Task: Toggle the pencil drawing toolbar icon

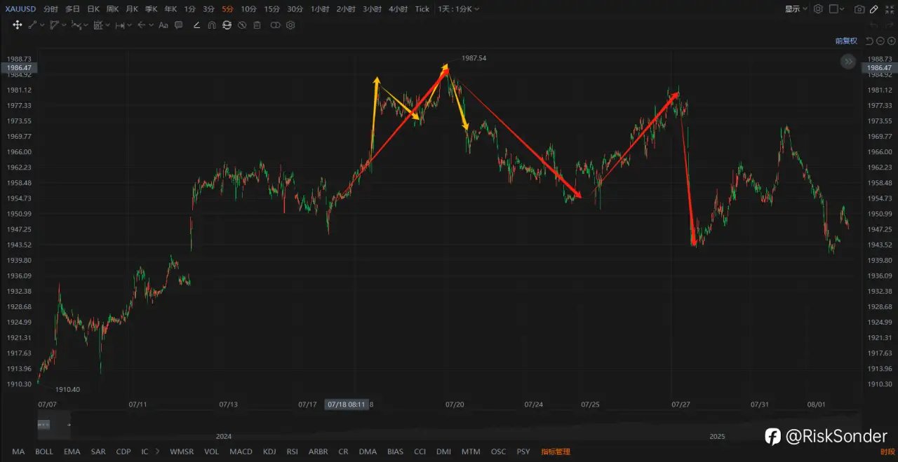Action: point(873,9)
